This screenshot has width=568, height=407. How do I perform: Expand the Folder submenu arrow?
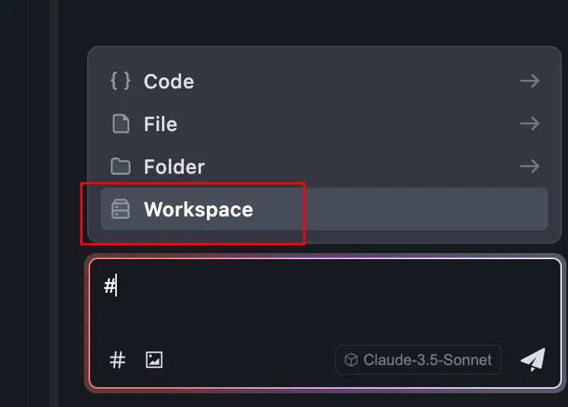tap(529, 166)
